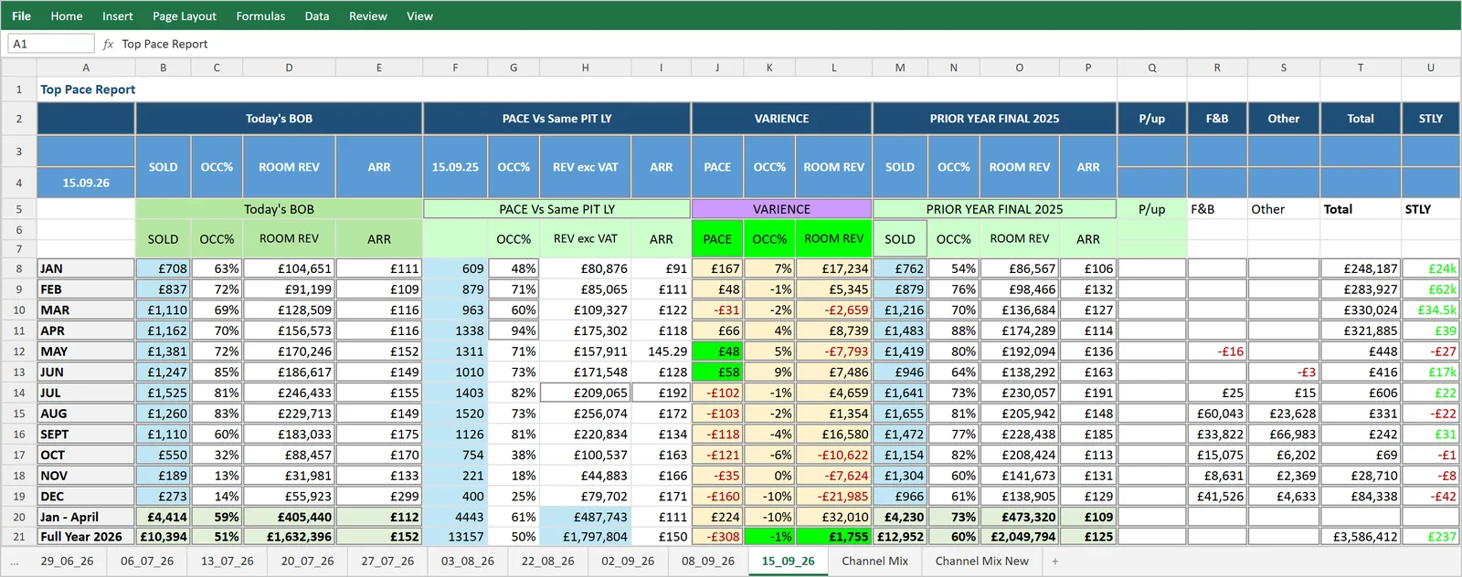1462x577 pixels.
Task: Switch to the Channel Mix New sheet tab
Action: [982, 561]
